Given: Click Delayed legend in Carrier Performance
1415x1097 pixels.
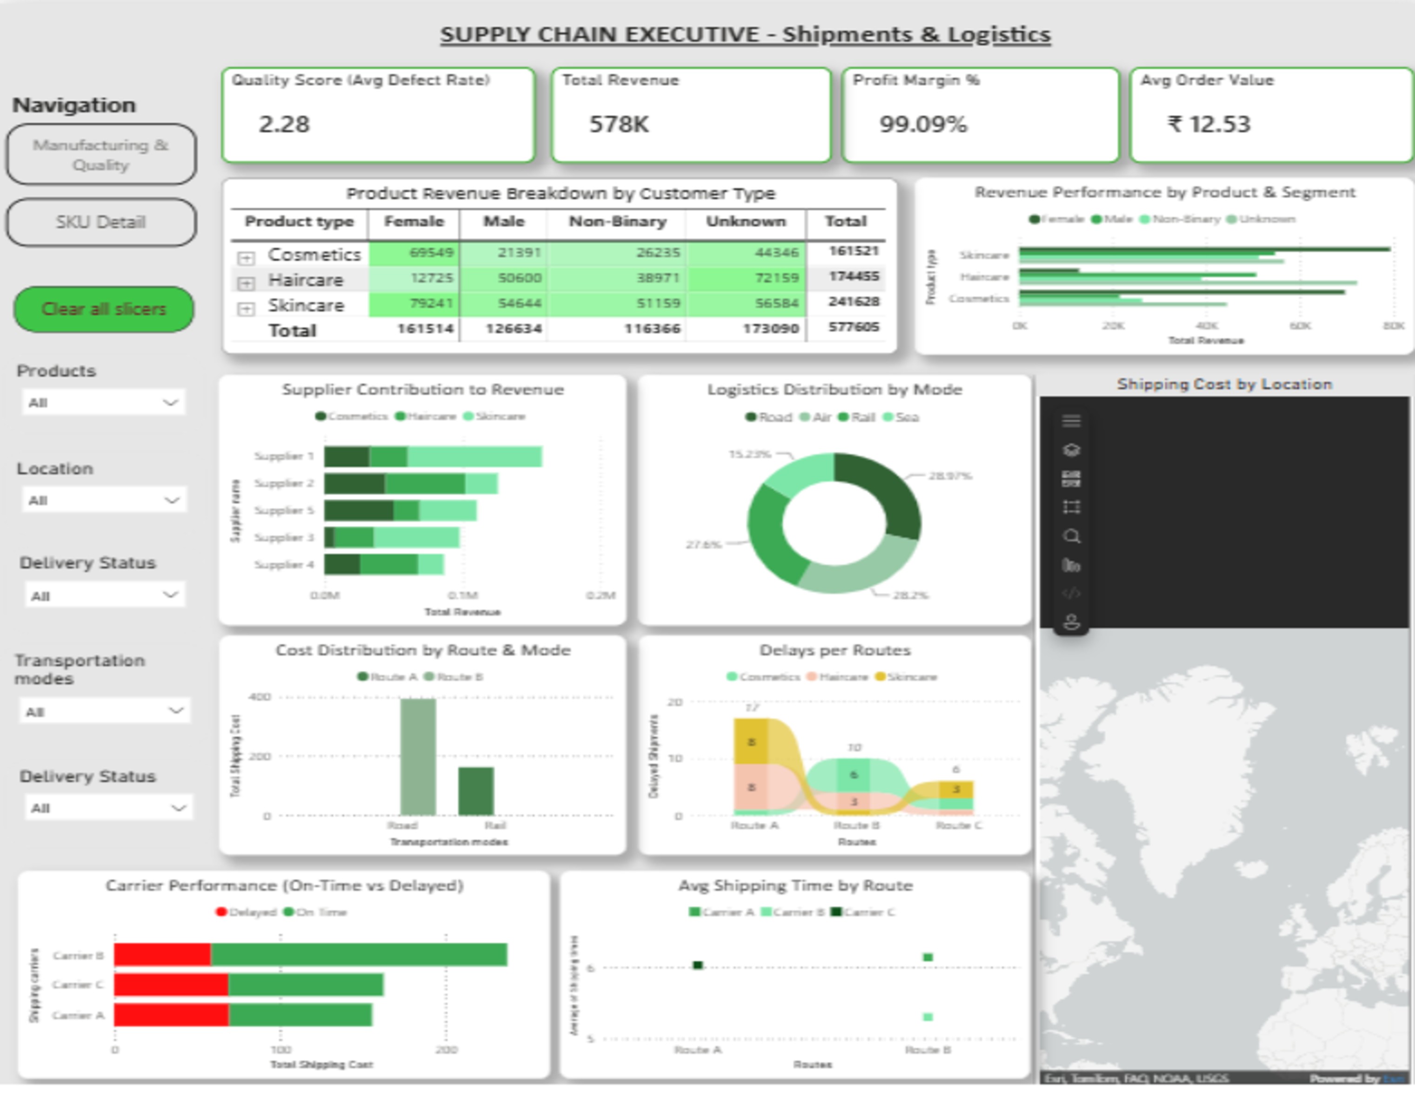Looking at the screenshot, I should coord(246,912).
